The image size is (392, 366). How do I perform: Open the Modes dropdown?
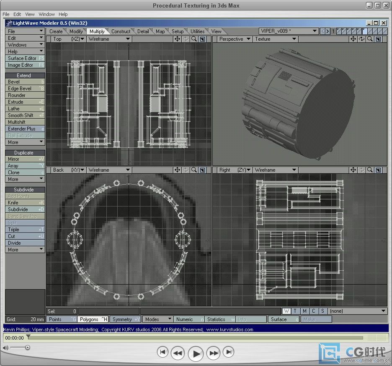157,319
